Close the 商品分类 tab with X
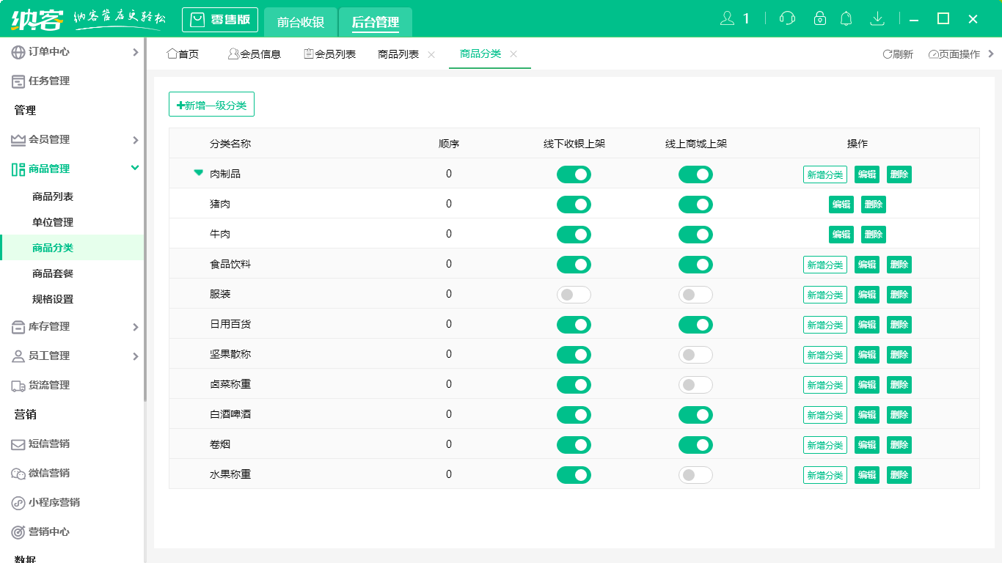The width and height of the screenshot is (1002, 563). tap(513, 54)
